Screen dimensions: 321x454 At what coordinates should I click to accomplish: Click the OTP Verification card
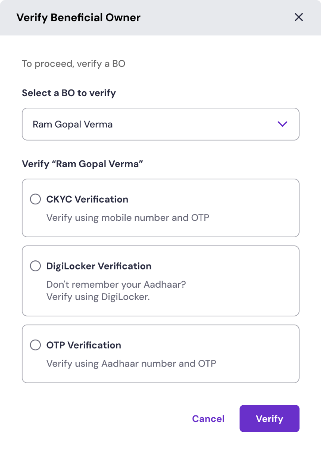click(160, 353)
